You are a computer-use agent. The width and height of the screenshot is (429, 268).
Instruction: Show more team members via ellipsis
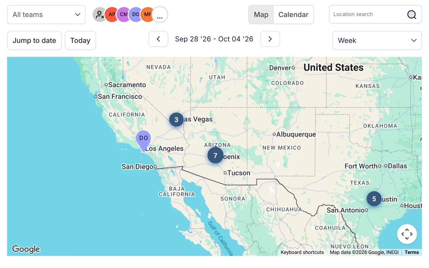(x=160, y=15)
